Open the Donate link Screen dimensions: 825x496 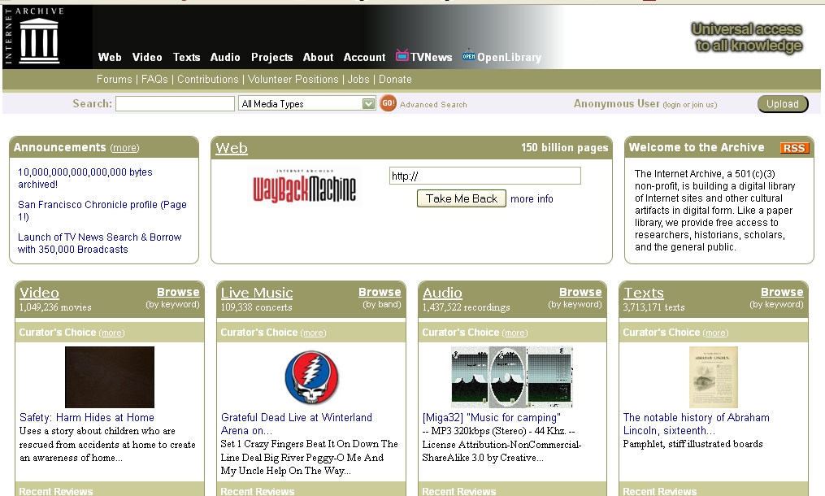395,80
